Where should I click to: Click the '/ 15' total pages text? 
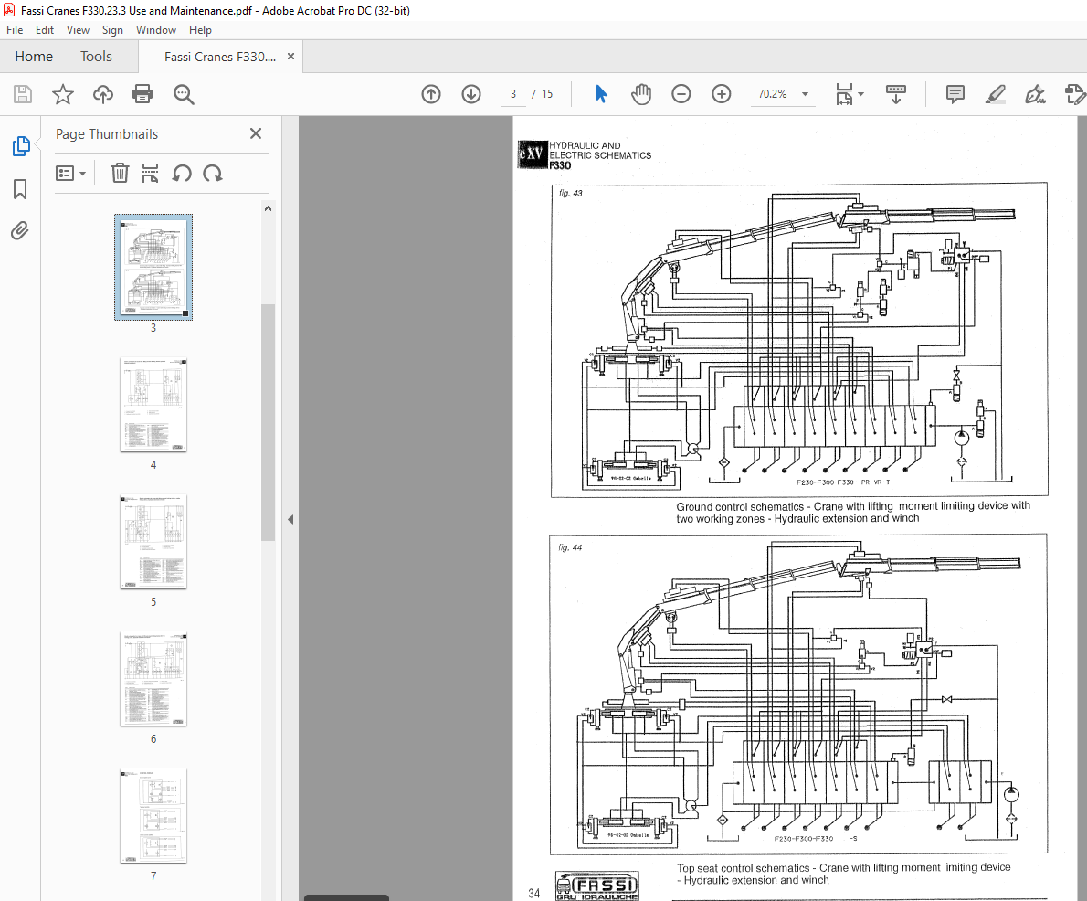543,93
